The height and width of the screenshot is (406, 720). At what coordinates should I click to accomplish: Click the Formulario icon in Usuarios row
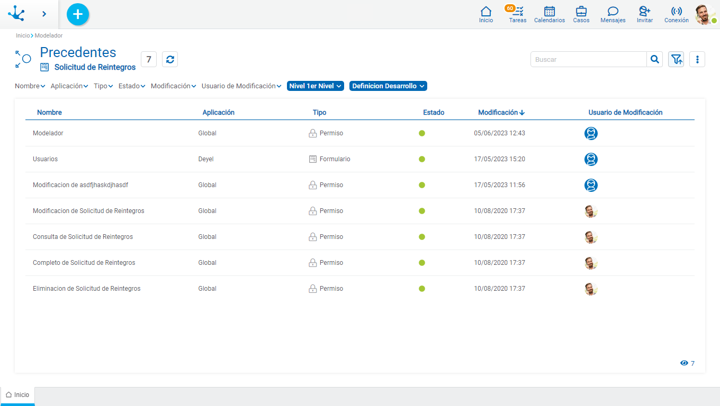click(x=313, y=159)
